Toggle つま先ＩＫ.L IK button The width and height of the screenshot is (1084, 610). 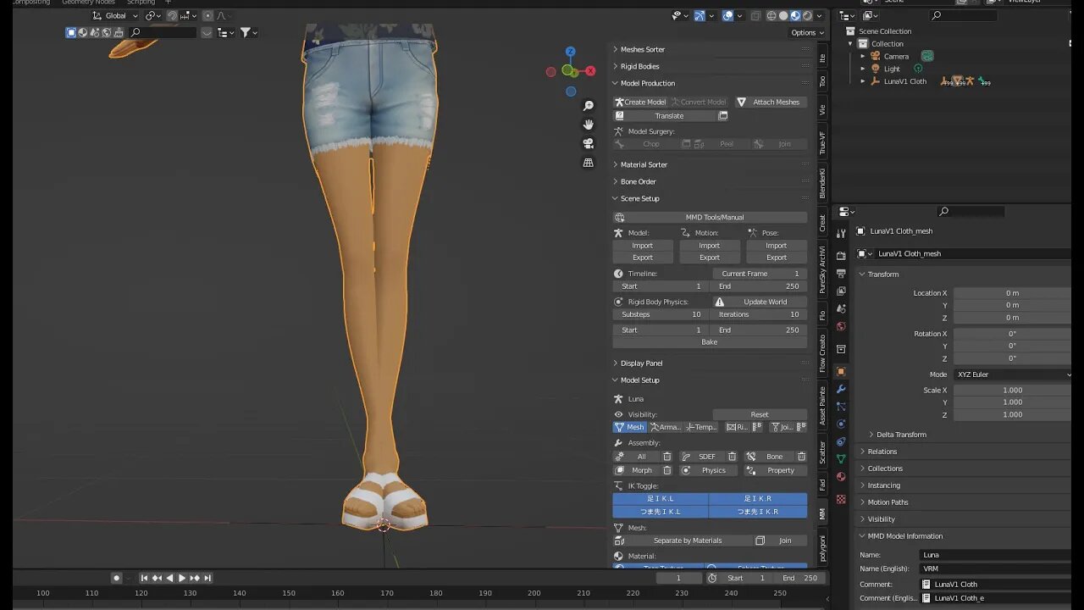661,512
